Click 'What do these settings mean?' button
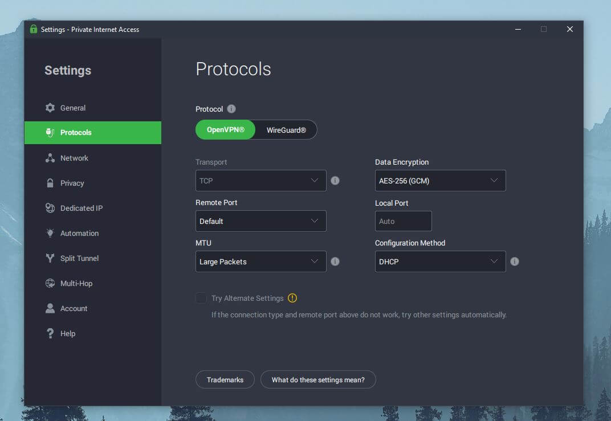Image resolution: width=611 pixels, height=421 pixels. 318,379
